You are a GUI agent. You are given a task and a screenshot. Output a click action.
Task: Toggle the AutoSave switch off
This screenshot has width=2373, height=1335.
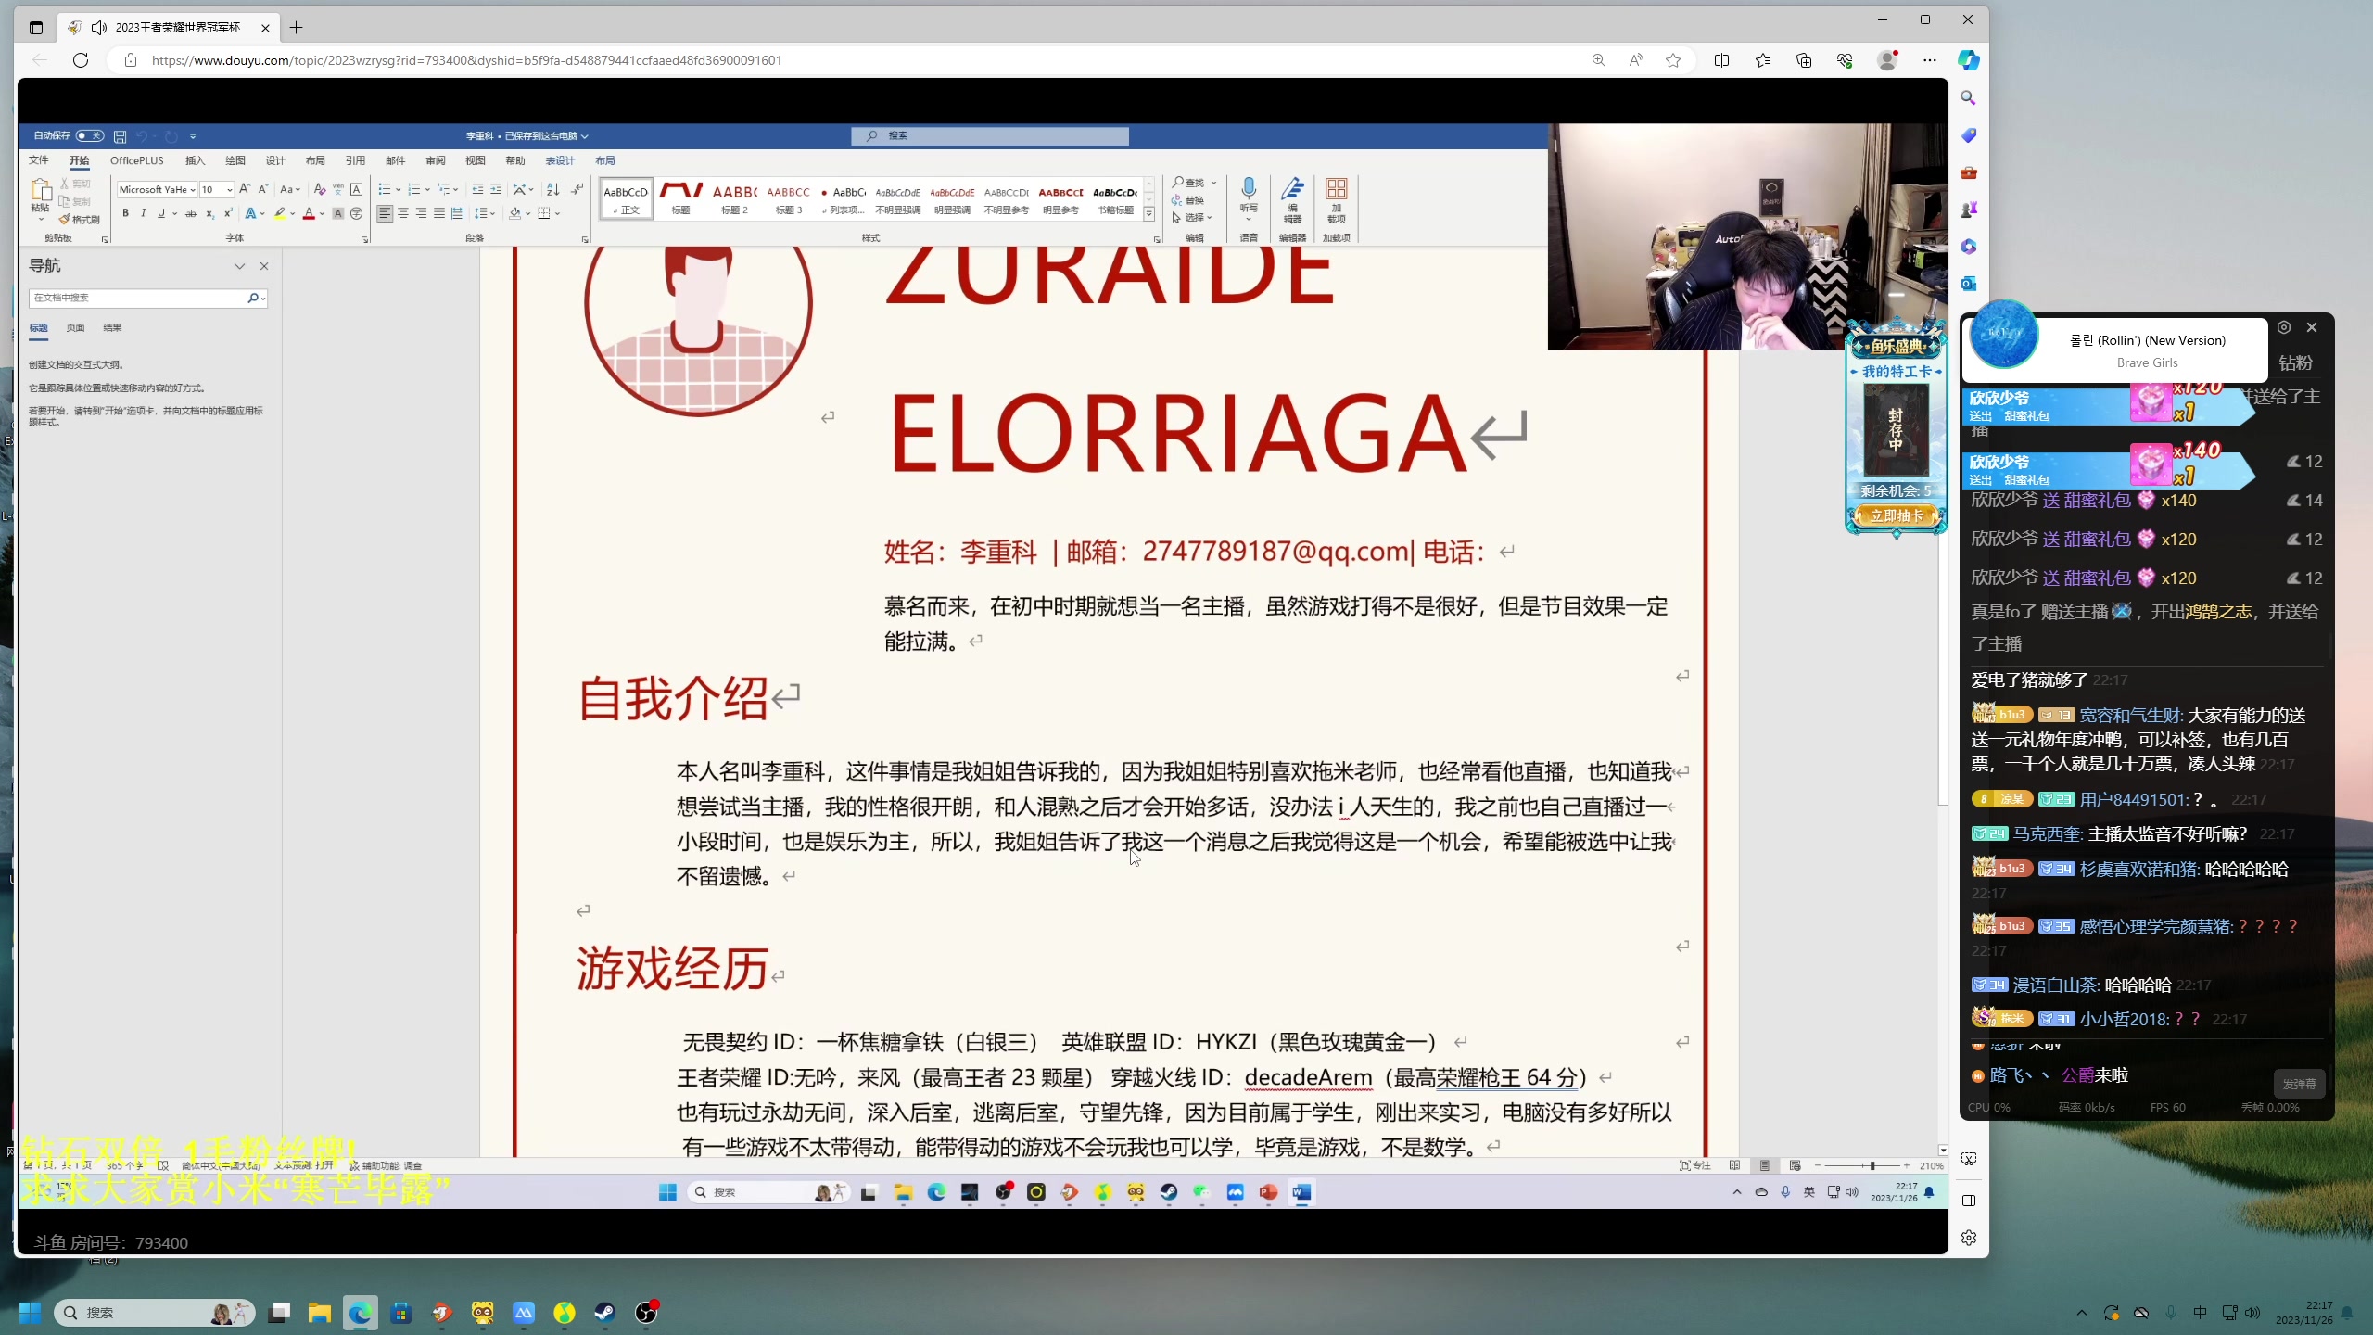pyautogui.click(x=90, y=135)
